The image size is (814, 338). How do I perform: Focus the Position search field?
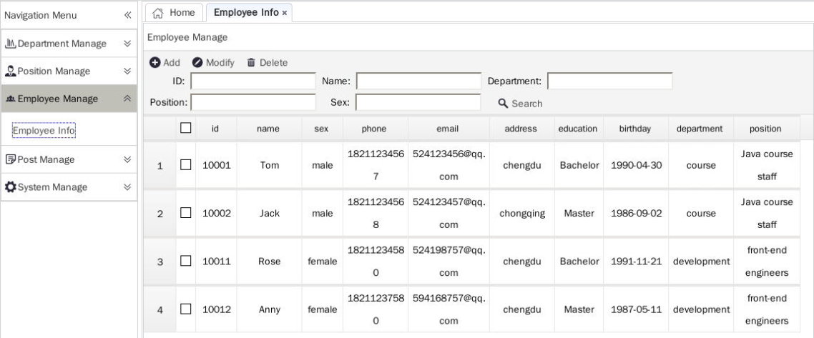253,102
